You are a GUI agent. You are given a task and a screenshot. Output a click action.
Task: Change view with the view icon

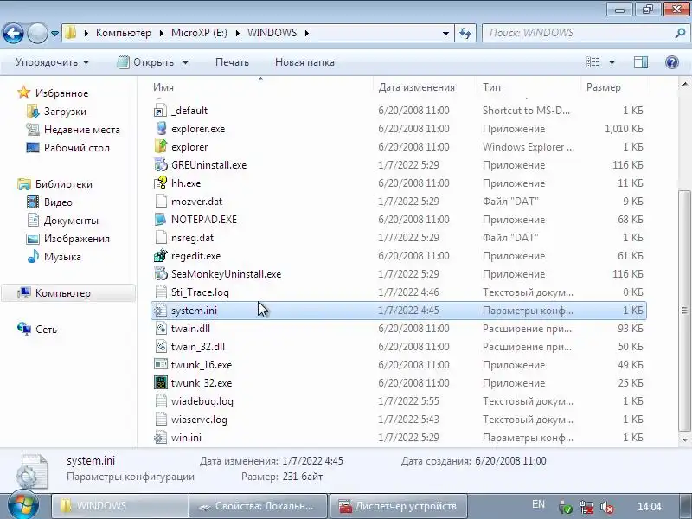click(593, 62)
